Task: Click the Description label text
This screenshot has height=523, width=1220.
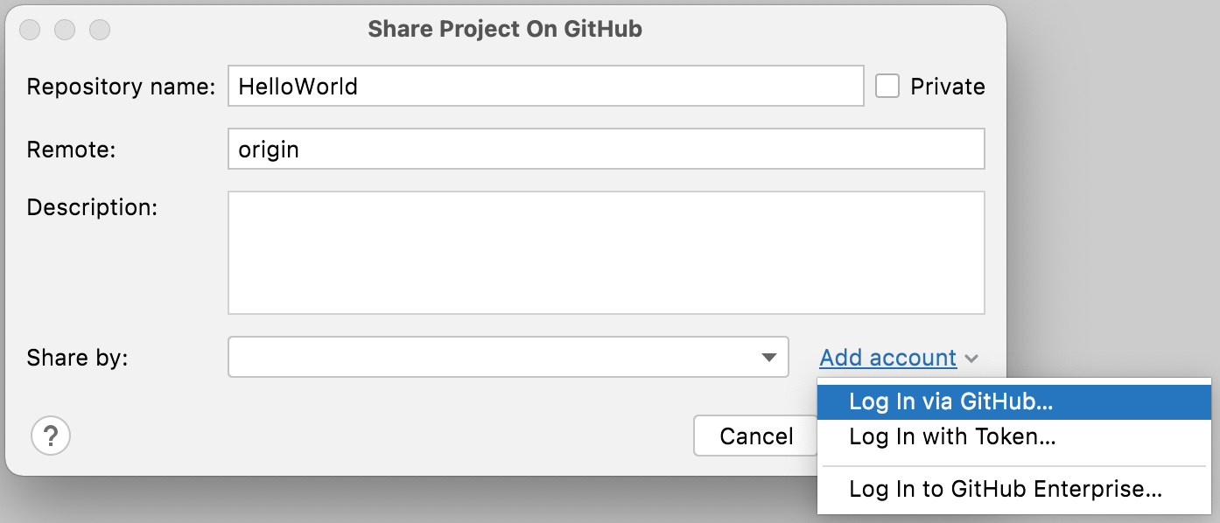Action: point(92,207)
